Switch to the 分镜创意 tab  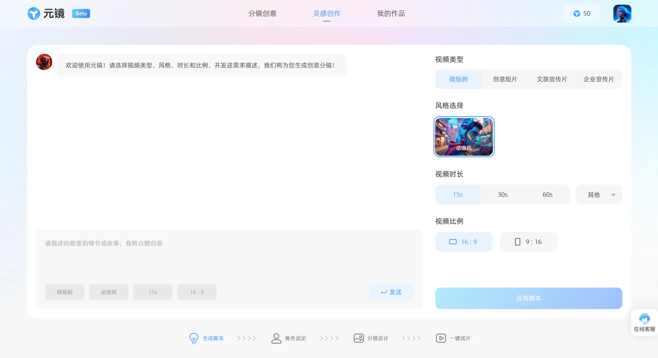(262, 13)
